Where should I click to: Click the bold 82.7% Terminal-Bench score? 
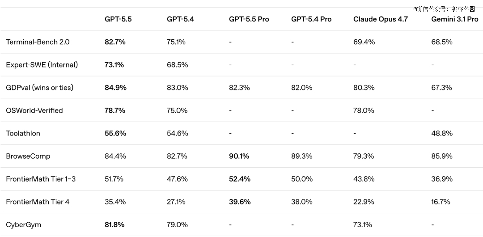coord(115,42)
